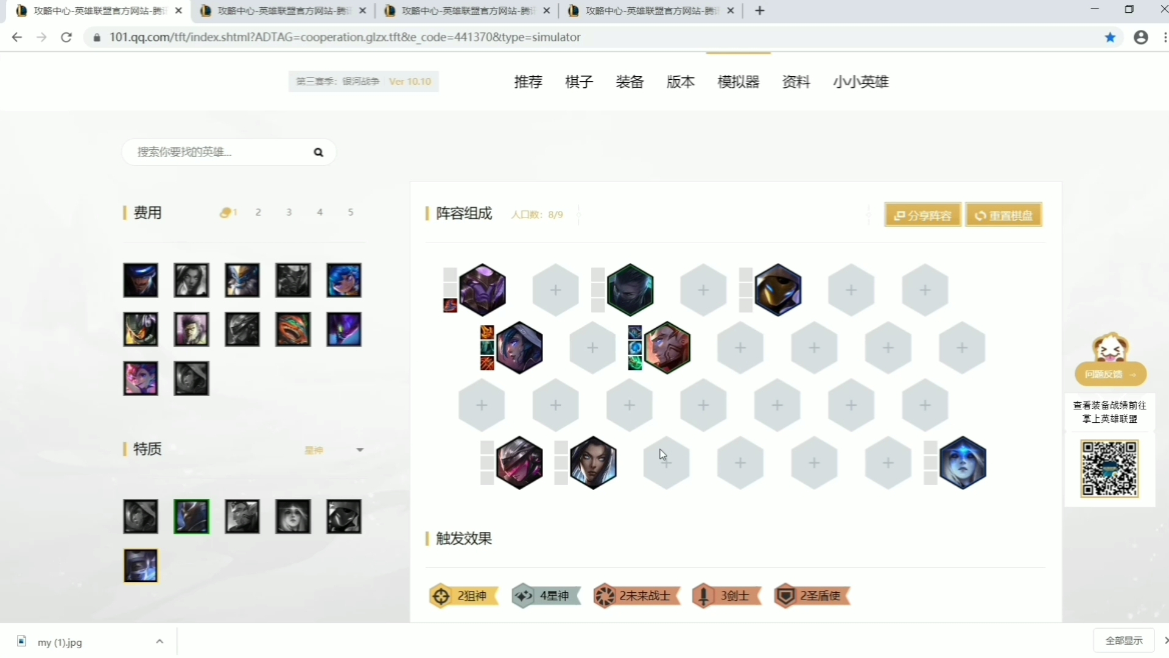Click the gold-helmet champion hex on board

pyautogui.click(x=778, y=290)
